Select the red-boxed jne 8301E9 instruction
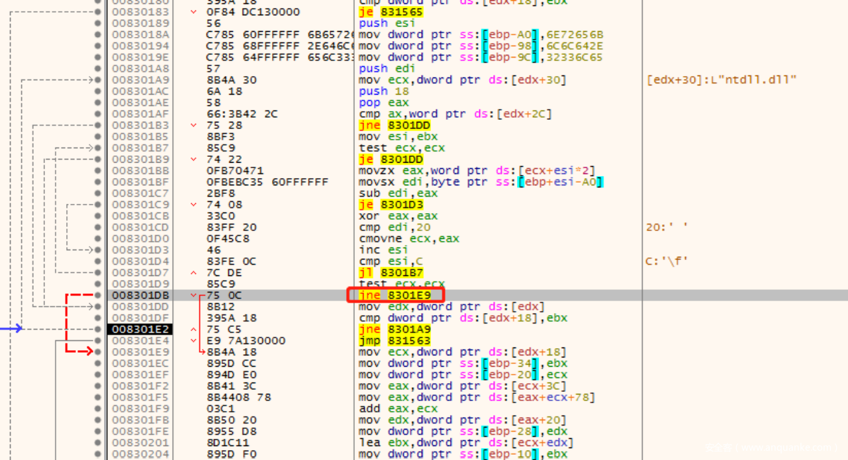 395,295
